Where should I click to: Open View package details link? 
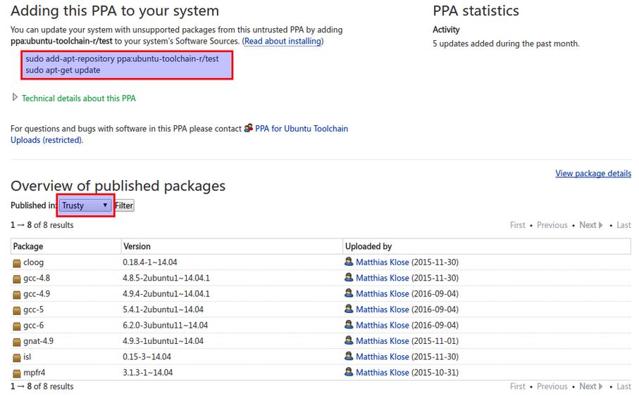pyautogui.click(x=593, y=174)
